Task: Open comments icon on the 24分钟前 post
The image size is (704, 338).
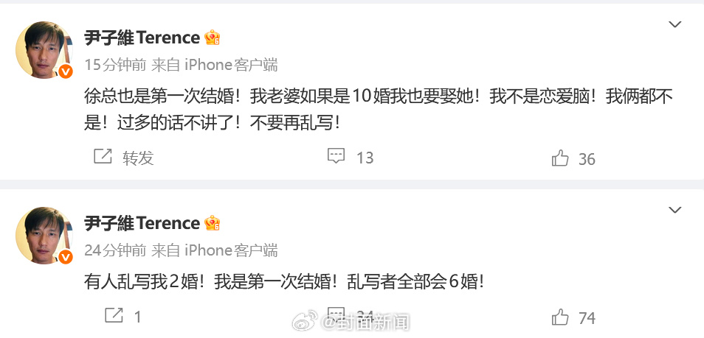Action: tap(337, 315)
